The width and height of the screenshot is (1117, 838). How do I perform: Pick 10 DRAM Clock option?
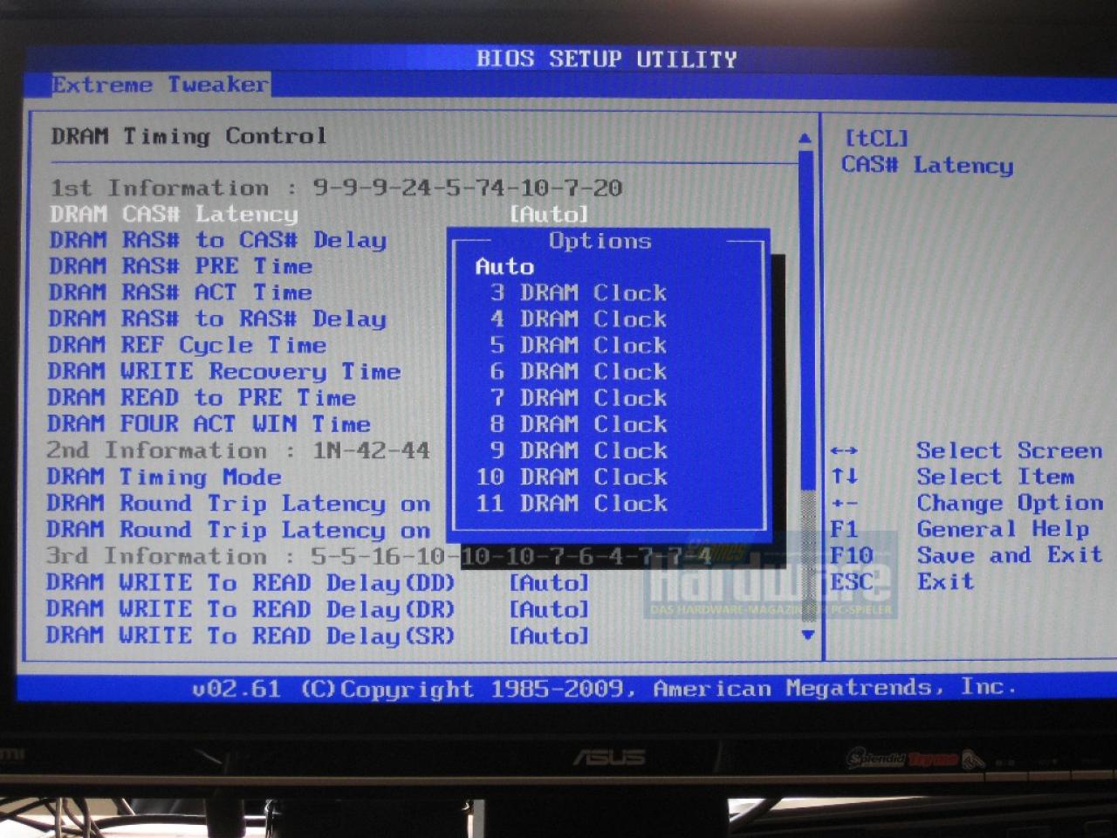point(572,477)
